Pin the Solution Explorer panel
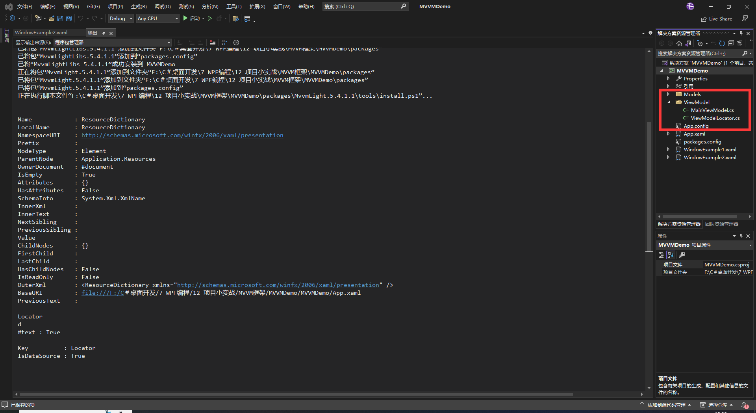This screenshot has width=756, height=413. point(741,33)
